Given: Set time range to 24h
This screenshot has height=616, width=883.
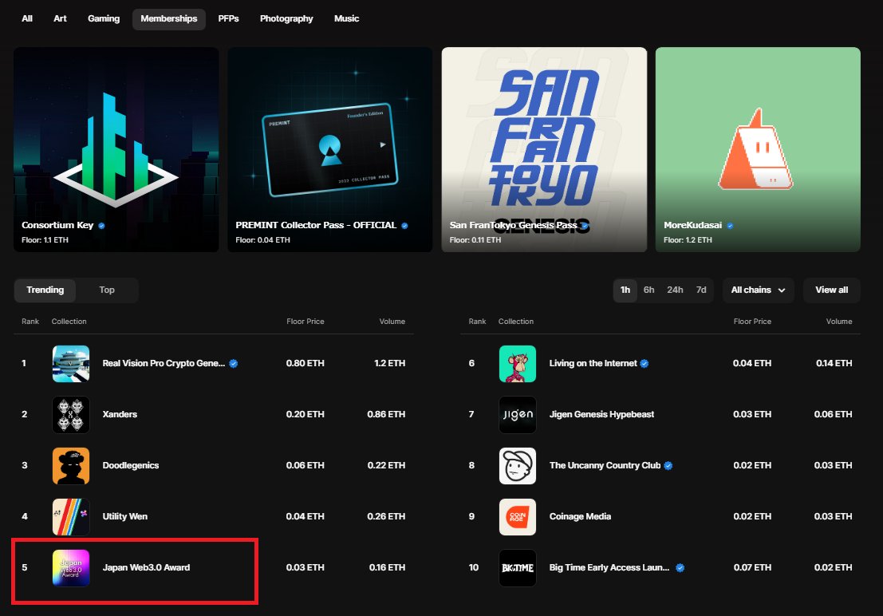Looking at the screenshot, I should [x=675, y=290].
